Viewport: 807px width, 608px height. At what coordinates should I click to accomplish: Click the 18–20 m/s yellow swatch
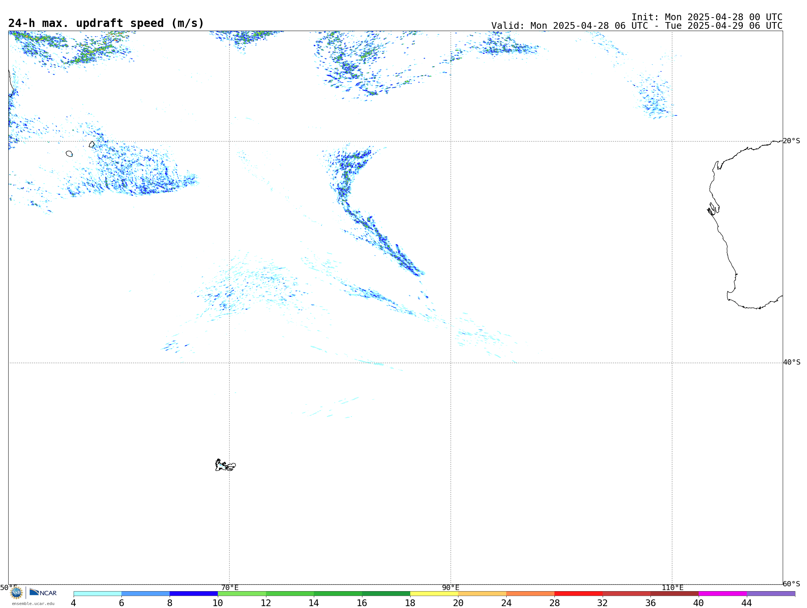click(x=435, y=593)
